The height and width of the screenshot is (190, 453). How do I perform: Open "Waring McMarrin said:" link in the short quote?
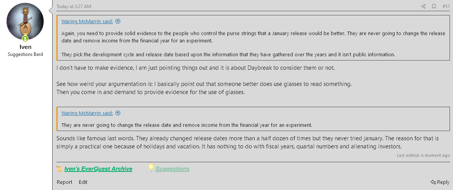tap(87, 113)
